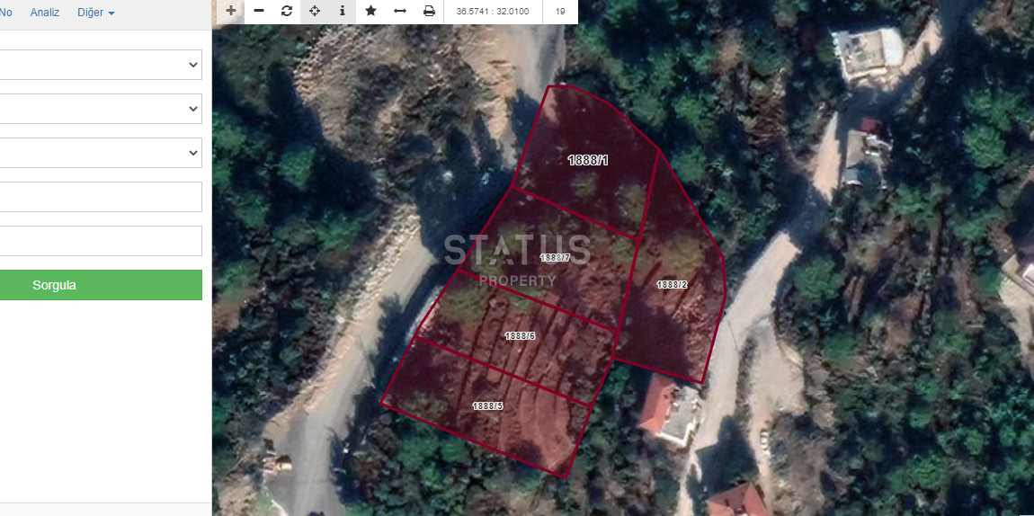This screenshot has width=1034, height=516.
Task: Click the info tool icon
Action: click(343, 11)
